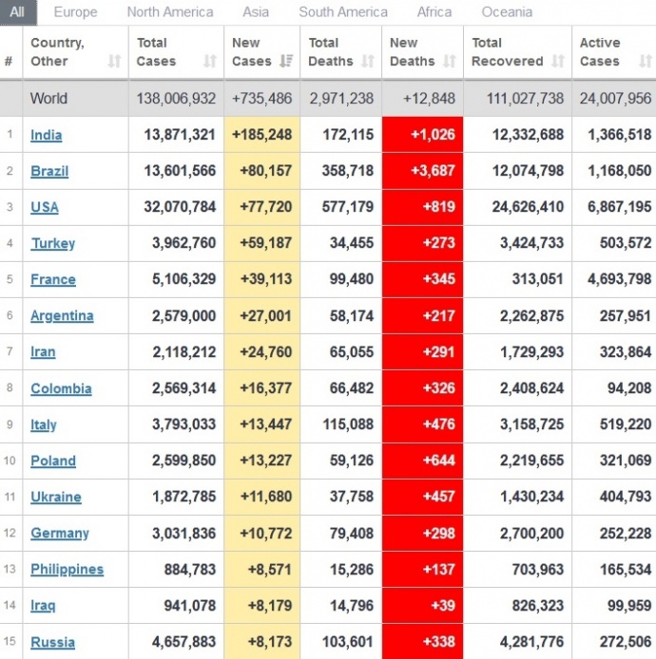Image resolution: width=656 pixels, height=659 pixels.
Task: Toggle the New Cases descending sort icon
Action: (286, 62)
